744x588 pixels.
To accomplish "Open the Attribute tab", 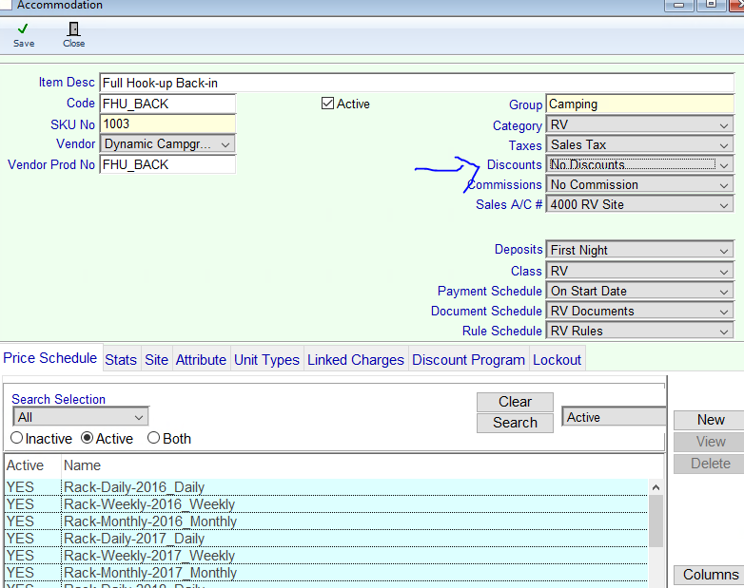I will tap(201, 360).
